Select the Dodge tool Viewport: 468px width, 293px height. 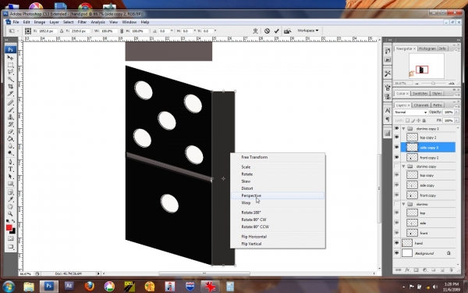coord(10,153)
